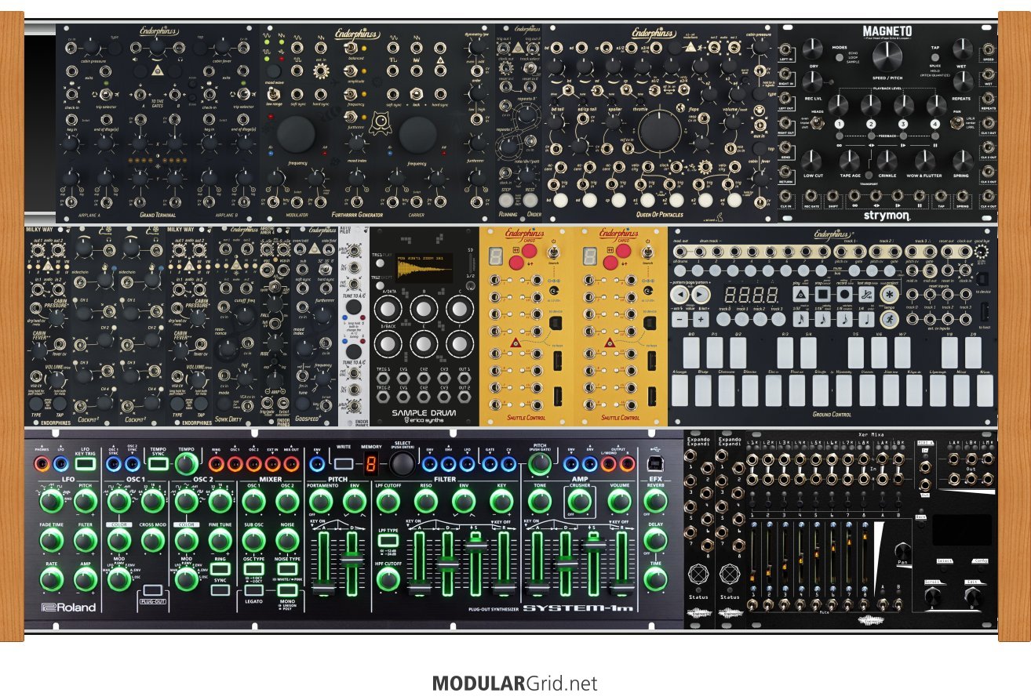
Task: Click the PORTAMENTO knob on System-1m
Action: (320, 502)
